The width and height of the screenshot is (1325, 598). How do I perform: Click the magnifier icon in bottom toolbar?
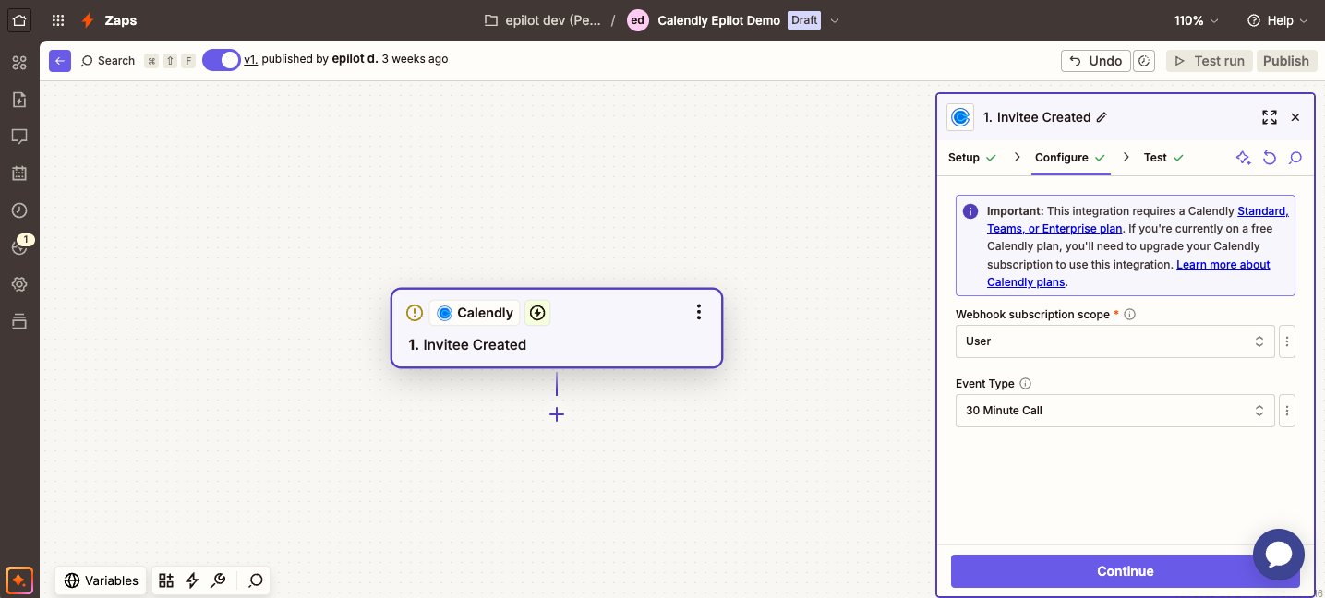[256, 580]
